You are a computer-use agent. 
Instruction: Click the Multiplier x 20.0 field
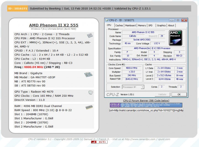132,72
